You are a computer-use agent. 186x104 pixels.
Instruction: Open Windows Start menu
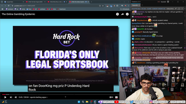(x=79, y=102)
